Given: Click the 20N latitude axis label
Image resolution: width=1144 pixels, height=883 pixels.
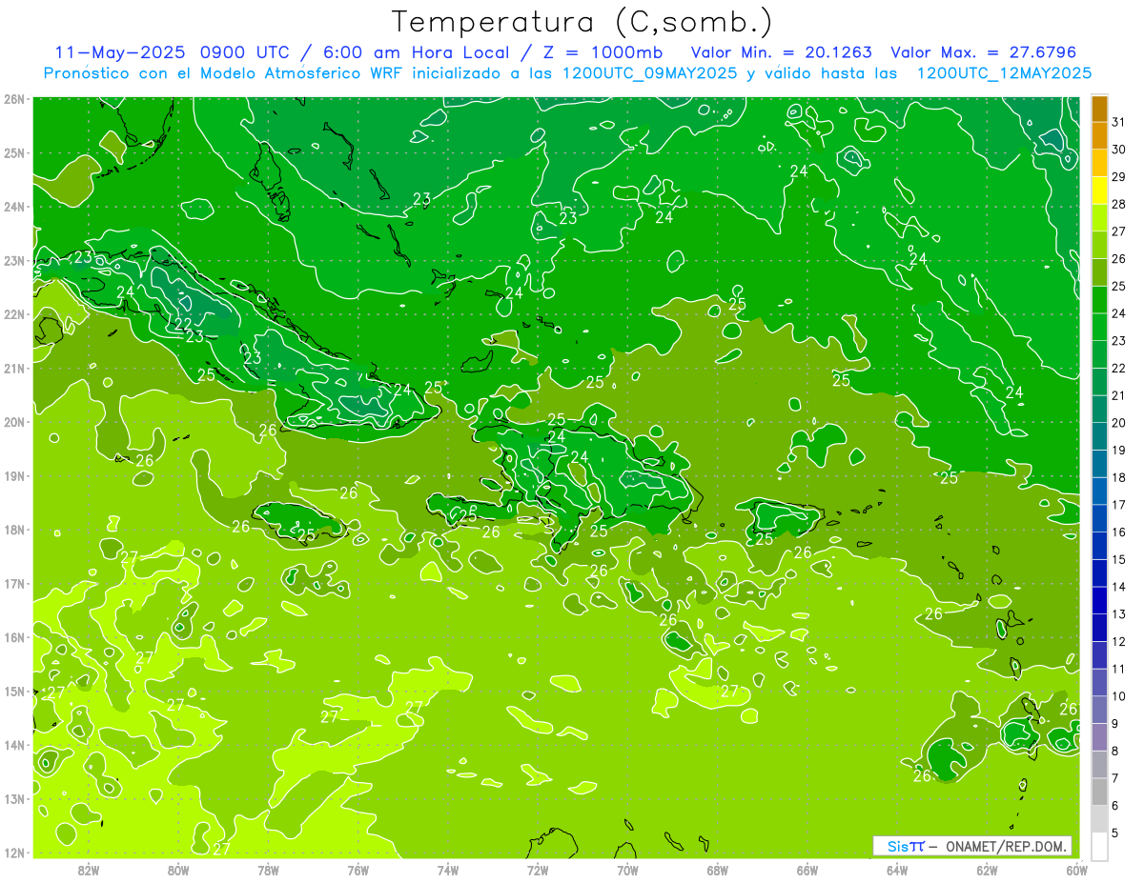Looking at the screenshot, I should click(x=14, y=422).
